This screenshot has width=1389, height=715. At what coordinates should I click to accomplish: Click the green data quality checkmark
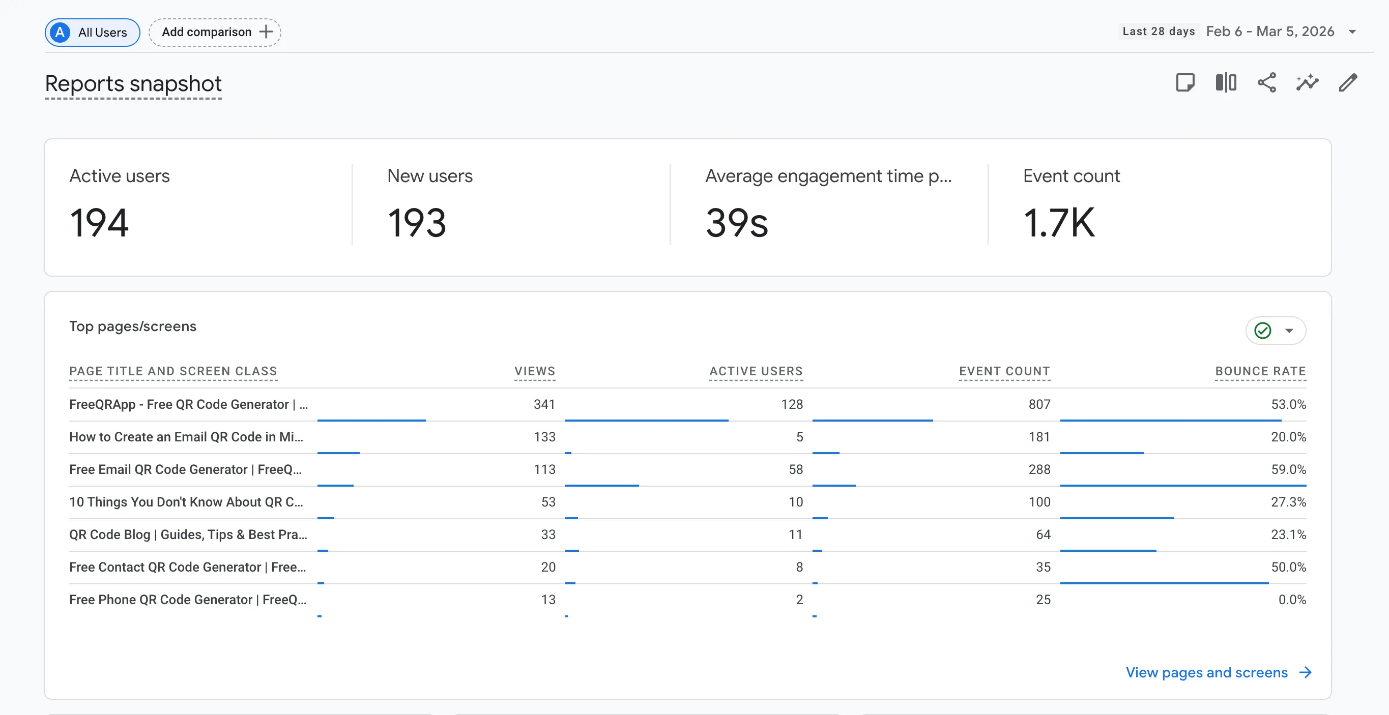(1262, 330)
